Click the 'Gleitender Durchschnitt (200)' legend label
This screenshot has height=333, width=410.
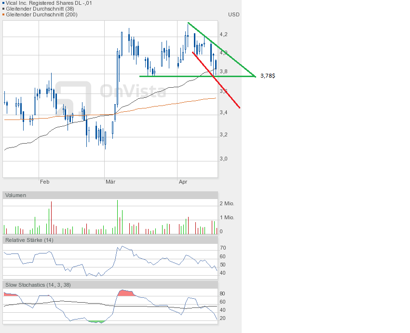41,14
